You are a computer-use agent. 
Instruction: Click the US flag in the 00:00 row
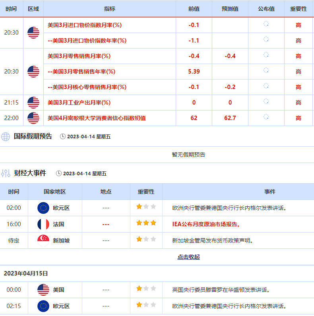click(x=43, y=290)
